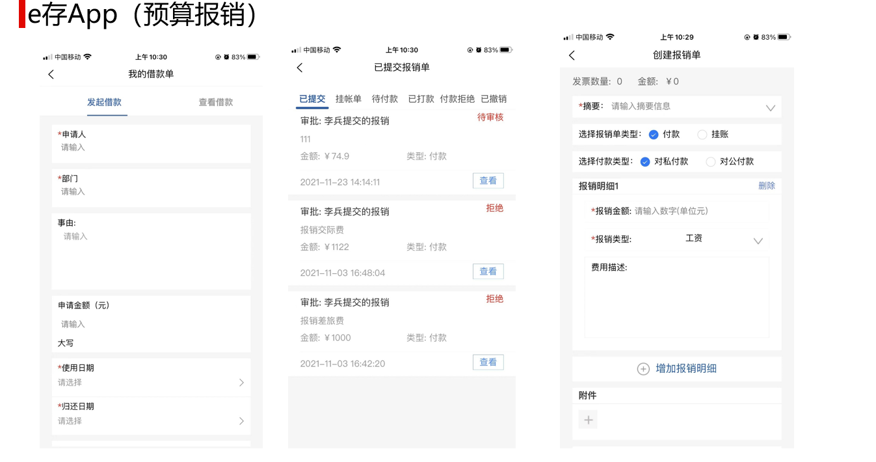Click the 增加报销明细 button
Viewport: 876px width, 462px height.
677,369
